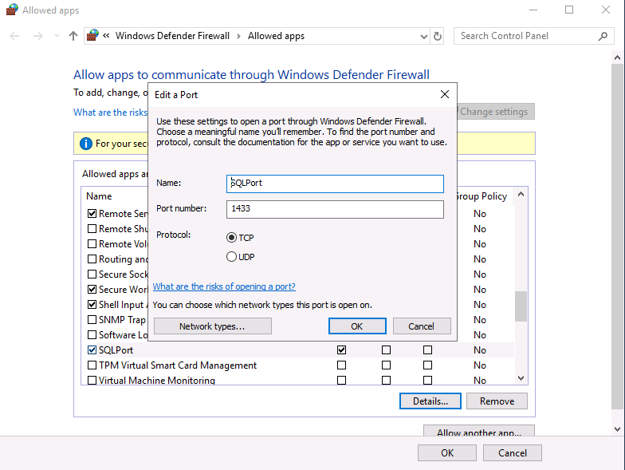Toggle the Shell Input app checkbox
This screenshot has width=625, height=470.
tap(92, 305)
